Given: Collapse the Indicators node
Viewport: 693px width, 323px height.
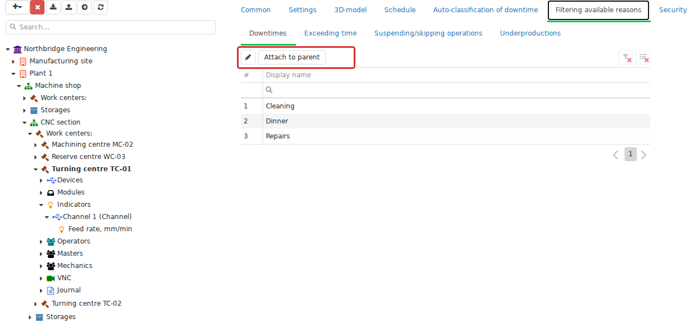Looking at the screenshot, I should 41,205.
